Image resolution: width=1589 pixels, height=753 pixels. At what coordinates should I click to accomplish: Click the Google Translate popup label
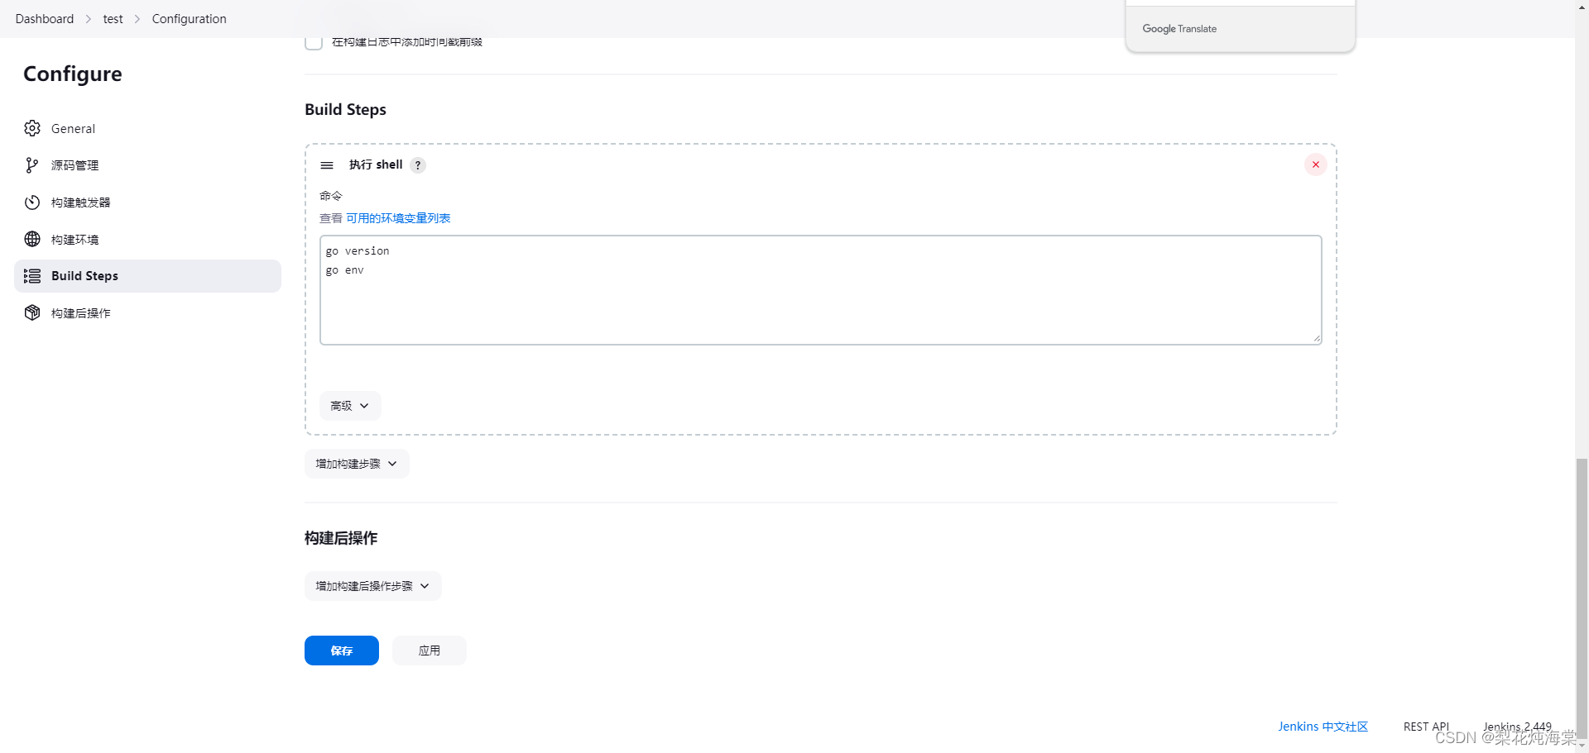click(1179, 29)
